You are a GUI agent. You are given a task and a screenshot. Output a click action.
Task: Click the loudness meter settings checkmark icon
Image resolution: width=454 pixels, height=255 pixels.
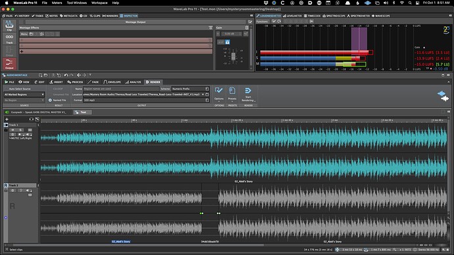click(x=274, y=22)
